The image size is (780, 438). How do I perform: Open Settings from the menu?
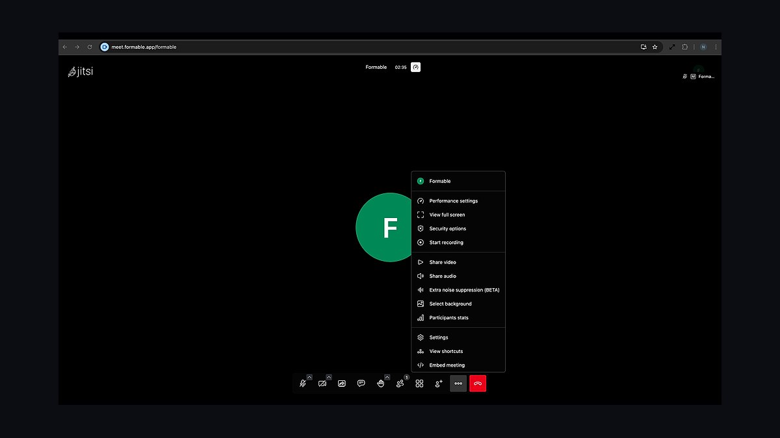pos(458,337)
